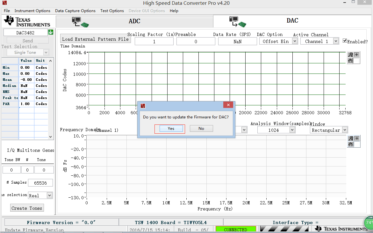Open the Active Channel dropdown
The width and height of the screenshot is (373, 233).
point(336,41)
